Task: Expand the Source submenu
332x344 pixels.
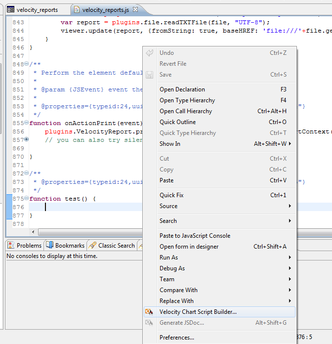Action: (219, 206)
